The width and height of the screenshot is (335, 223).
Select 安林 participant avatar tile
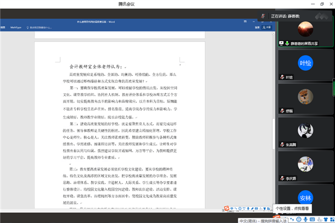(x=305, y=197)
